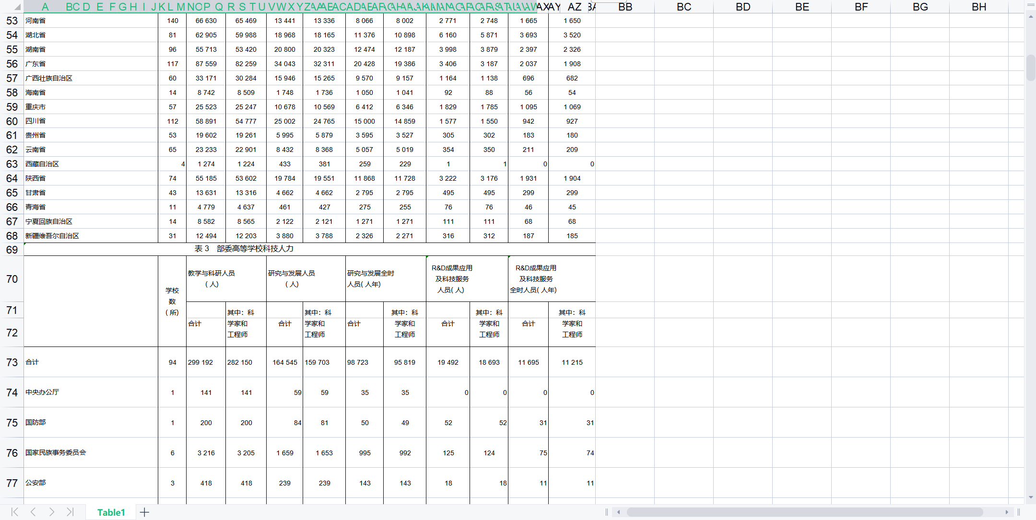Click the horizontal scrollbar left arrow

click(x=619, y=512)
